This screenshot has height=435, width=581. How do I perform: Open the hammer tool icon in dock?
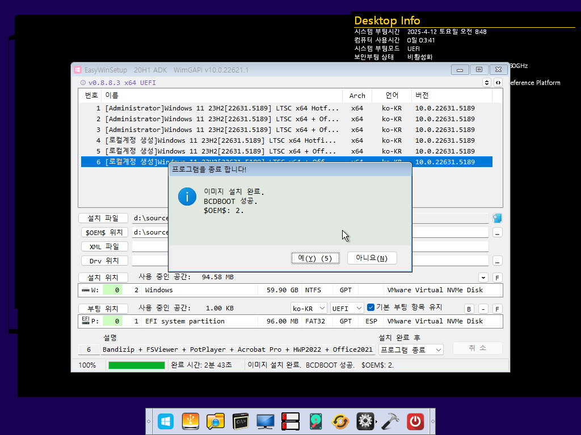tap(390, 421)
